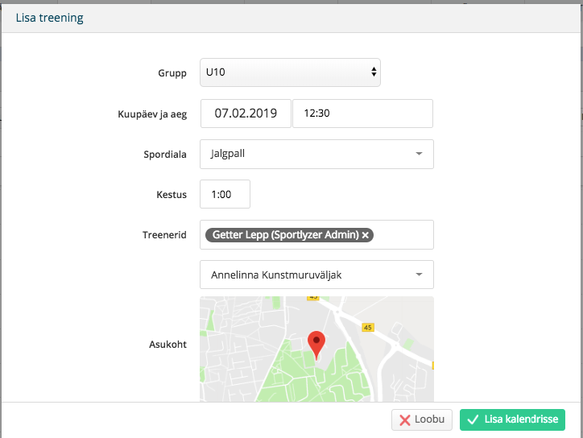Click the Kestus duration field 1:00
The image size is (583, 438).
225,194
